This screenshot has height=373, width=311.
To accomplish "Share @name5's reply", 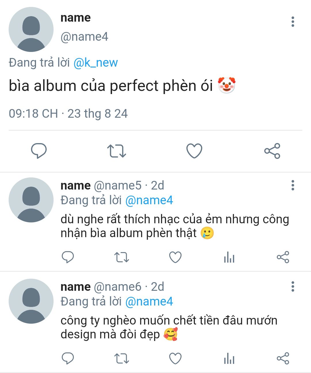I will [283, 257].
